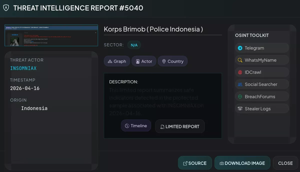Click the THREAT ACTOR label

[27, 60]
